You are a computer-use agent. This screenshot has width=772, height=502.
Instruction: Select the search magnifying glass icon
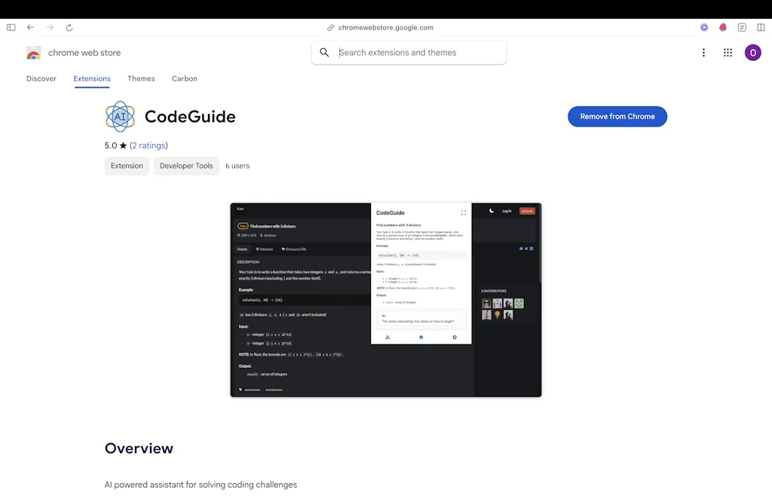[324, 53]
